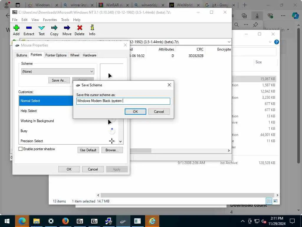The height and width of the screenshot is (227, 302).
Task: Switch to the Wheel tab
Action: [x=75, y=55]
